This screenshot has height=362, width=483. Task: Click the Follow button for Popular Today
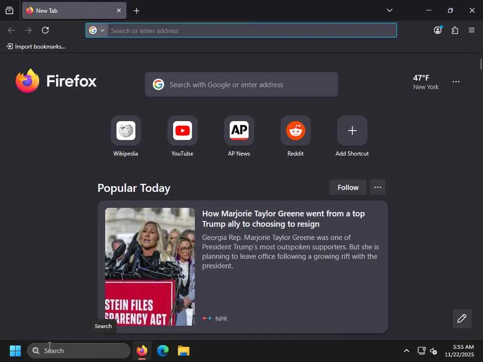(348, 188)
